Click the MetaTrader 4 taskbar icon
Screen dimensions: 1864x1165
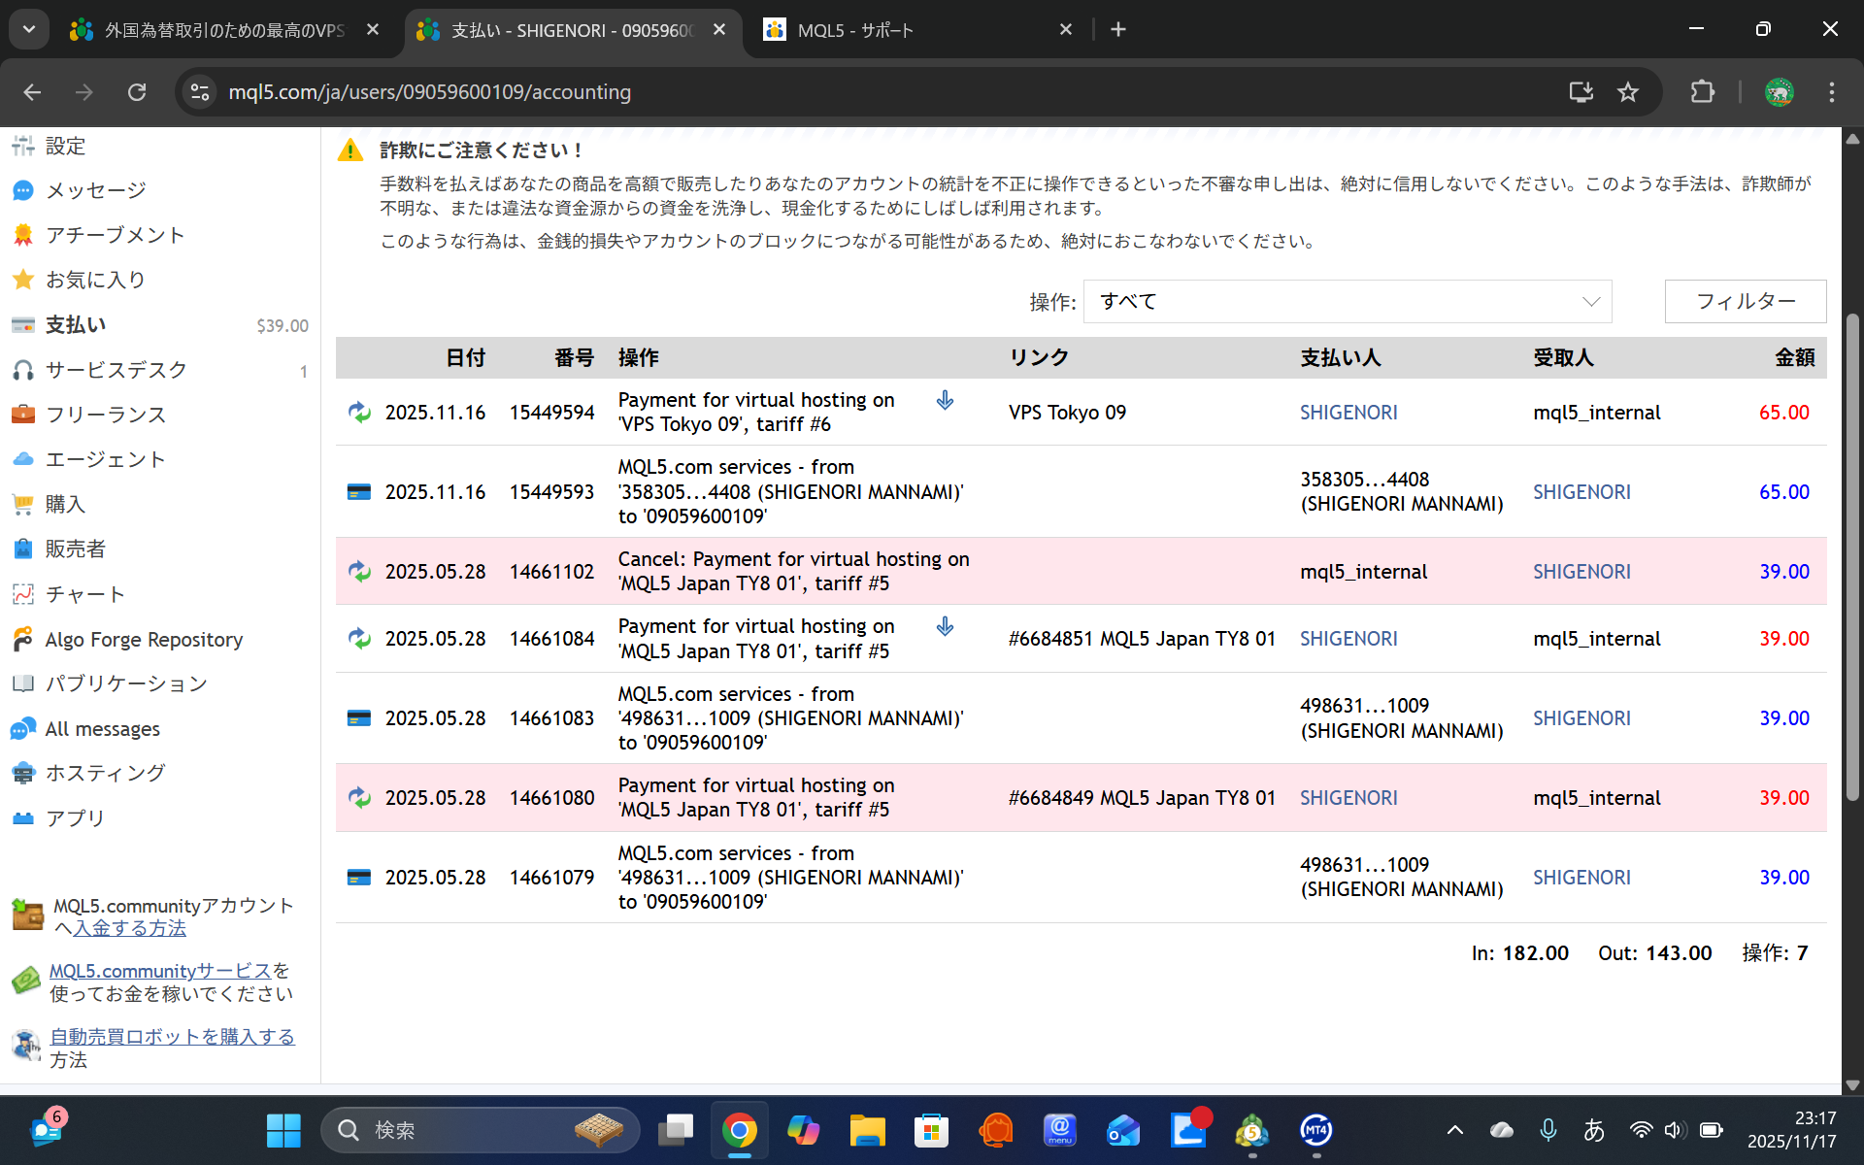tap(1315, 1130)
